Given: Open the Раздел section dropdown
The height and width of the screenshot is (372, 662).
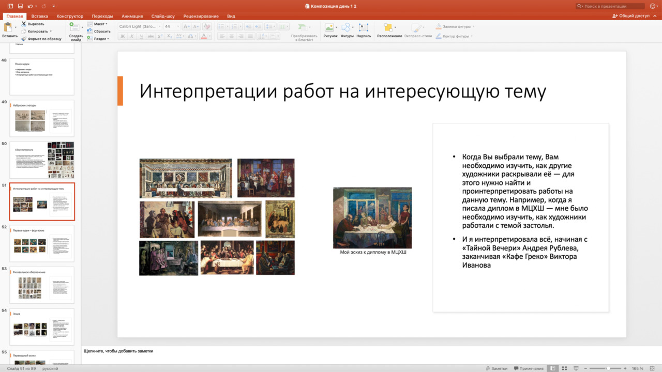Looking at the screenshot, I should [x=98, y=39].
